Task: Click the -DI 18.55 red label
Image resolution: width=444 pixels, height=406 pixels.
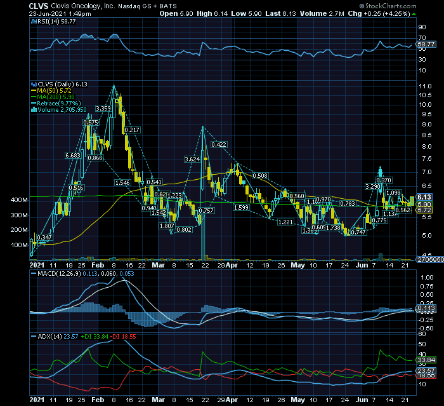Action: (123, 337)
